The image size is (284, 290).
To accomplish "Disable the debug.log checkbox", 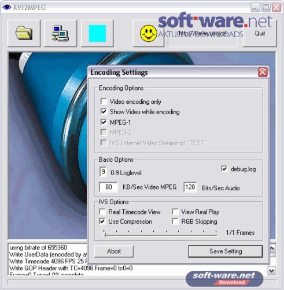I will pos(224,169).
